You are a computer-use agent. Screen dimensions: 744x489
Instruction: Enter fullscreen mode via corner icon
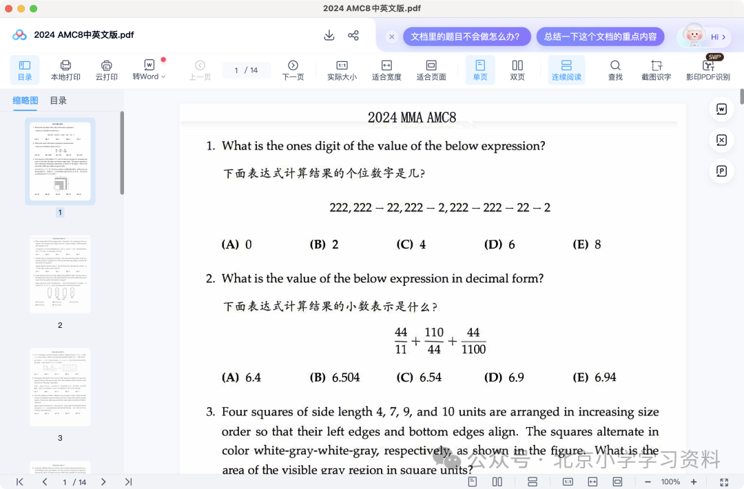(x=724, y=482)
